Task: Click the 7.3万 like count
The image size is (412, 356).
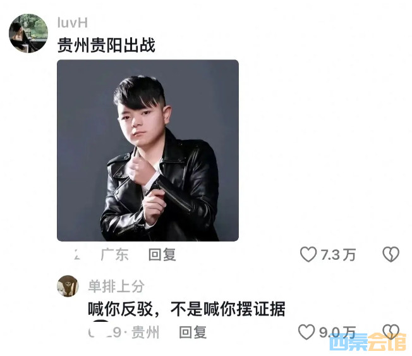Action: (x=338, y=255)
